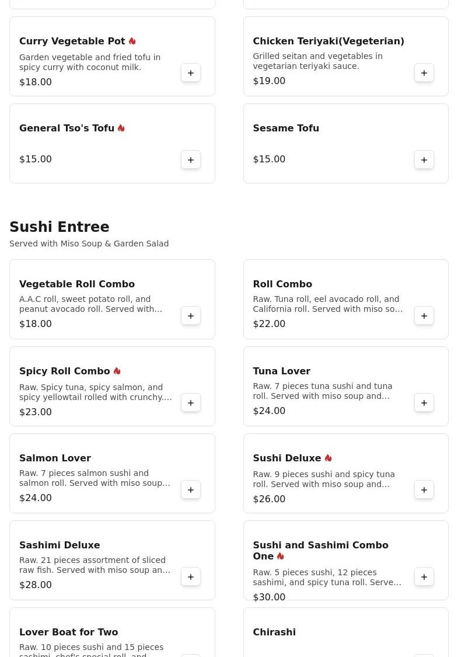Viewport: 458px width, 657px height.
Task: Open the Chirashi menu item
Action: click(x=274, y=632)
